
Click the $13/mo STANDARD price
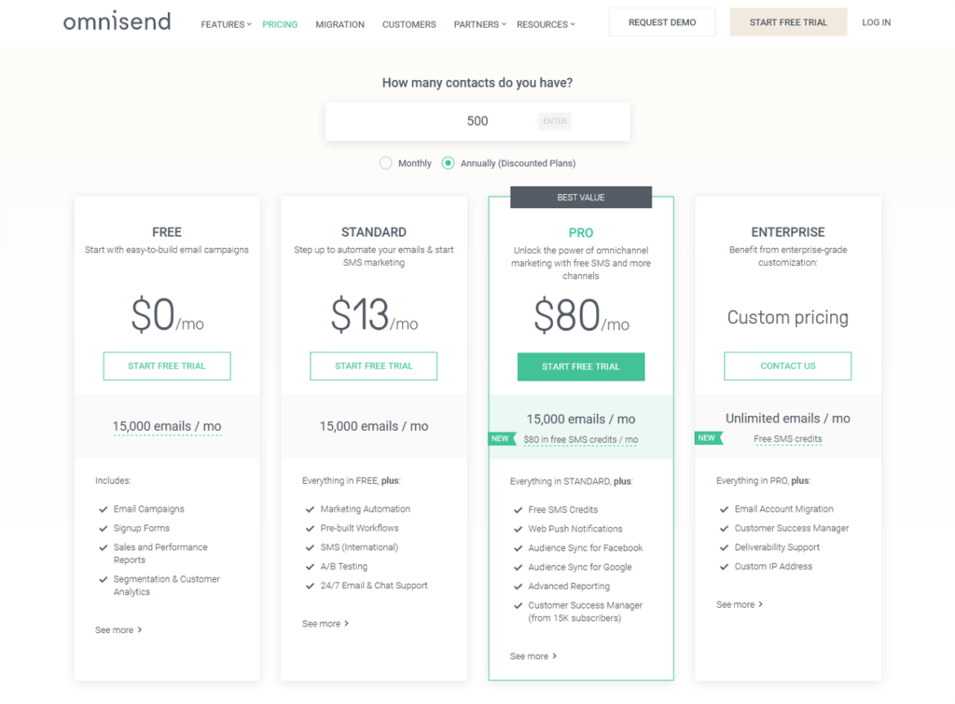tap(374, 315)
